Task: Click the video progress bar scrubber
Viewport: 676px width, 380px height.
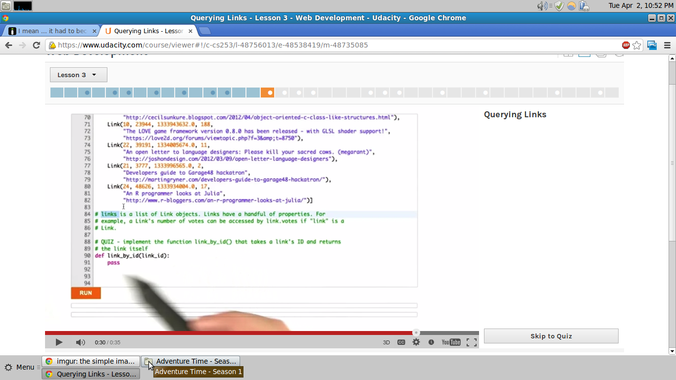Action: [x=416, y=333]
